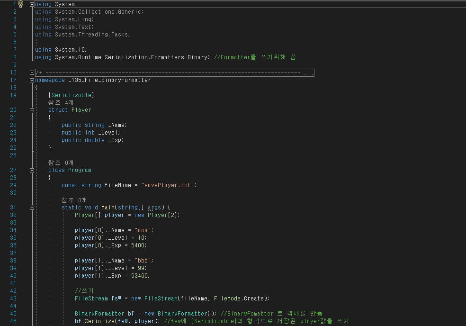Click the 'public double _Exp;' field
The image size is (466, 326).
(92, 140)
